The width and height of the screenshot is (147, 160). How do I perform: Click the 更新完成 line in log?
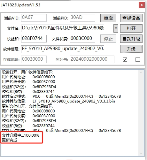pos(10,140)
